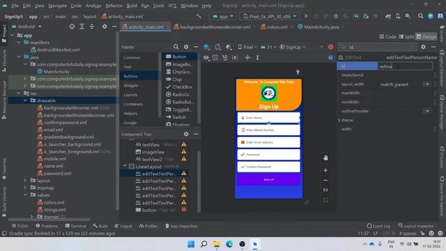Image resolution: width=446 pixels, height=251 pixels.
Task: Click Expand All in Project panel
Action: coord(82,26)
